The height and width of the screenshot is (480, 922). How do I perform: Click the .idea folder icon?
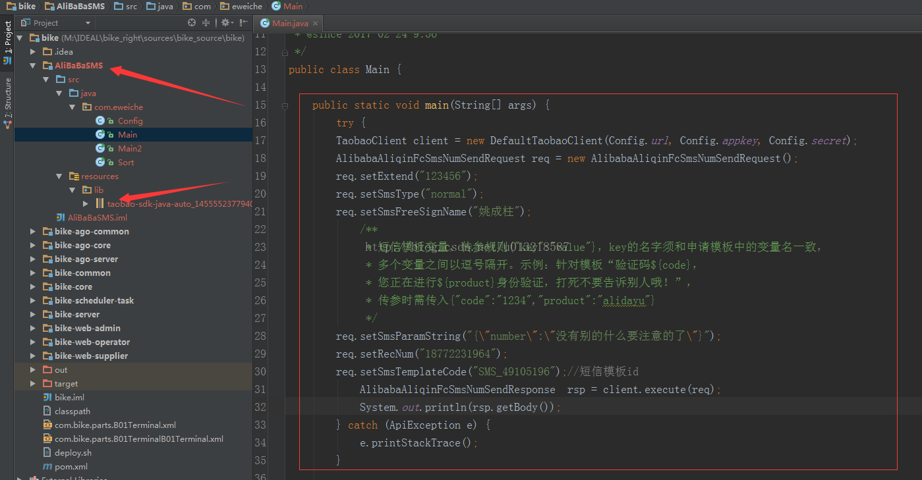click(x=47, y=51)
